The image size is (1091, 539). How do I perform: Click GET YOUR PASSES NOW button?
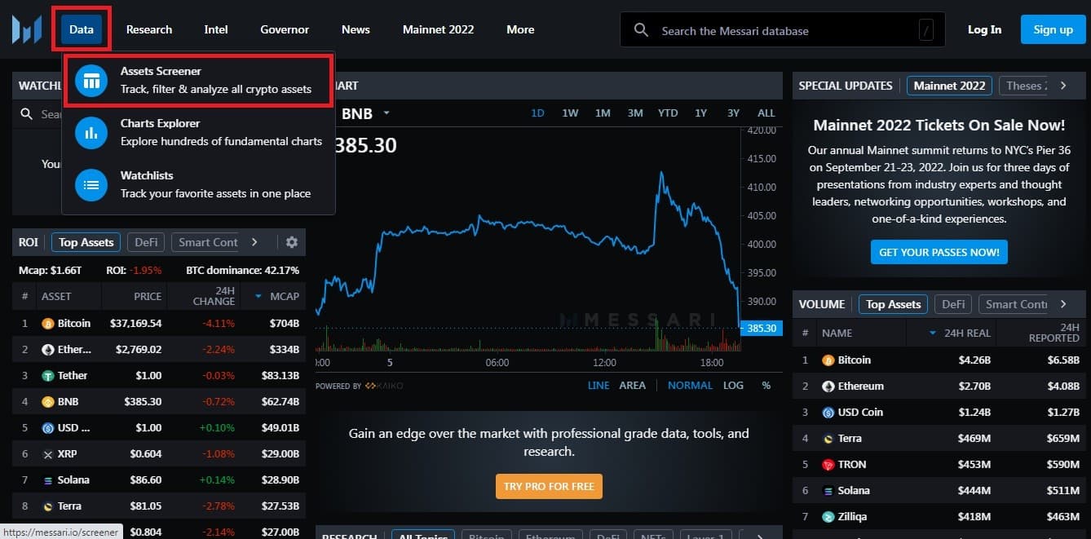[x=939, y=252]
